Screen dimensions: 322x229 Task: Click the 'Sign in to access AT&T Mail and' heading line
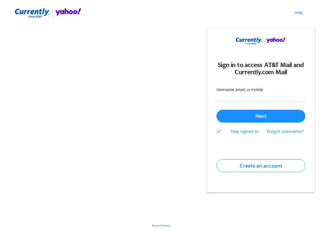261,65
